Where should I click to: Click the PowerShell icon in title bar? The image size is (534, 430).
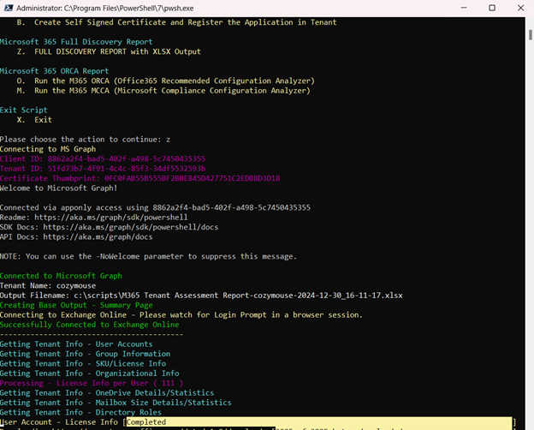tap(9, 8)
